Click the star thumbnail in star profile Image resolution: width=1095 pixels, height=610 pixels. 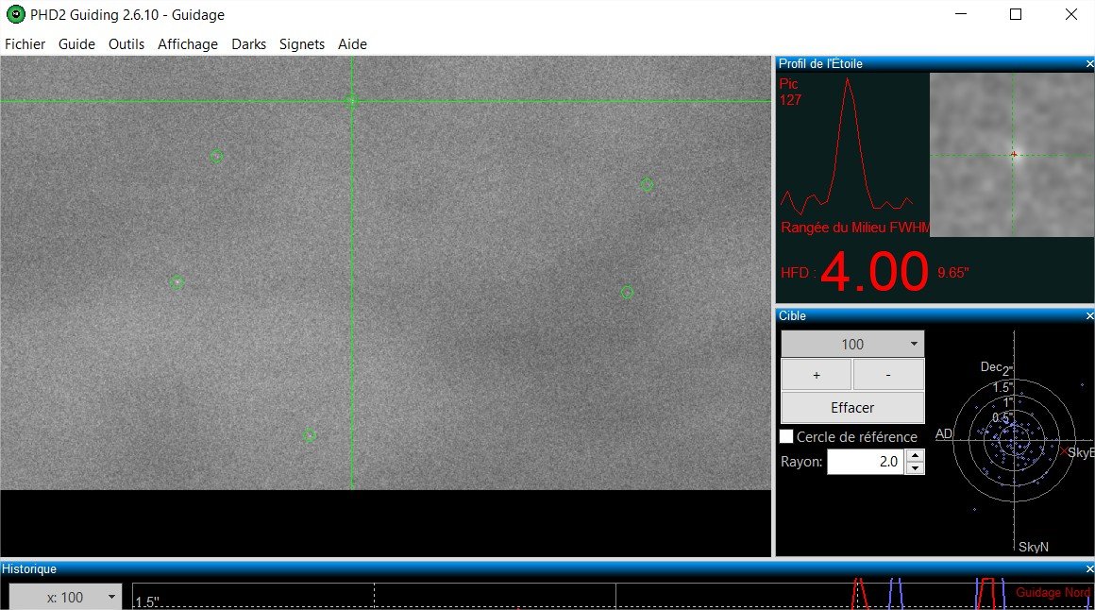click(x=1012, y=155)
